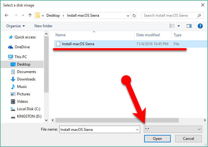Click the Desktop sidebar icon
Screen dimensions: 208x147
[x=13, y=64]
